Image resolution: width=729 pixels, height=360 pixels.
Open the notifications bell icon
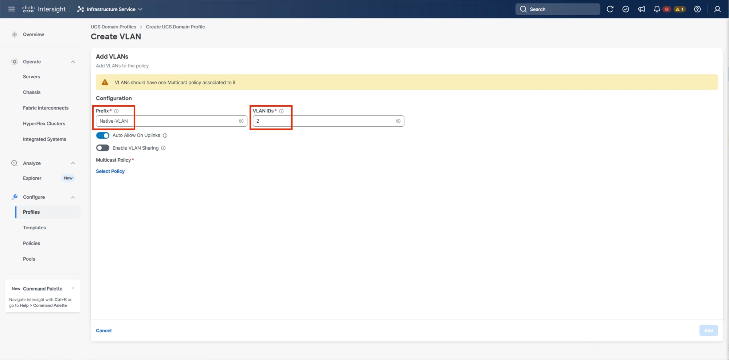657,9
